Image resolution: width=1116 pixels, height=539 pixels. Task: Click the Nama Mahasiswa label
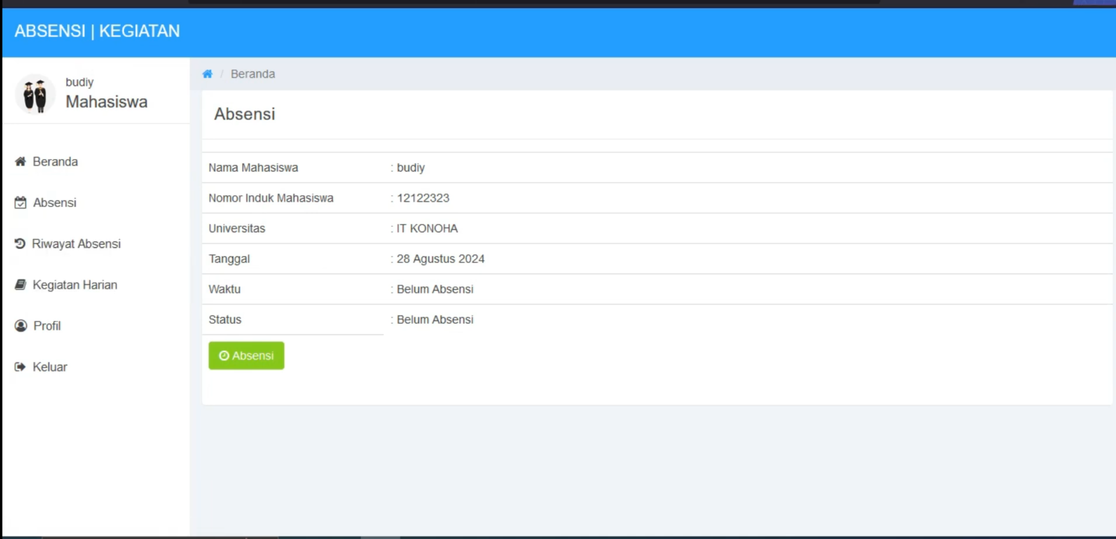(253, 168)
